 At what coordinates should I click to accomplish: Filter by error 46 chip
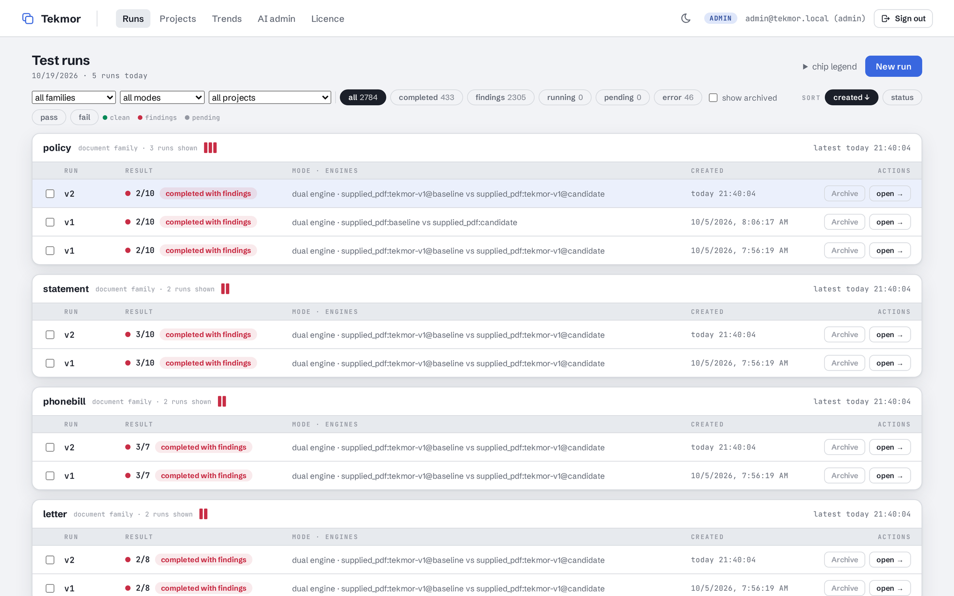[678, 97]
